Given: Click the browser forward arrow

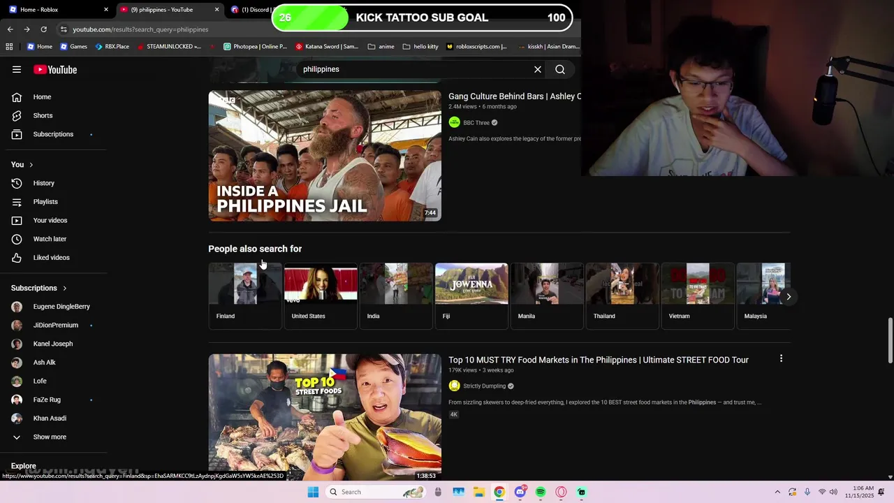Looking at the screenshot, I should click(x=27, y=29).
